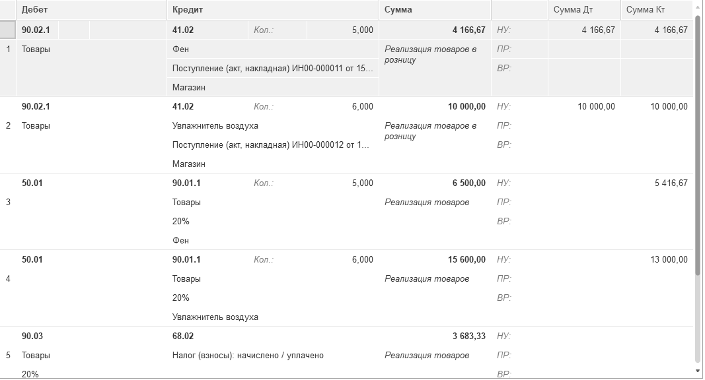Screen dimensions: 705x380
Task: Select the "Фен" cell in row 1
Action: tap(181, 49)
